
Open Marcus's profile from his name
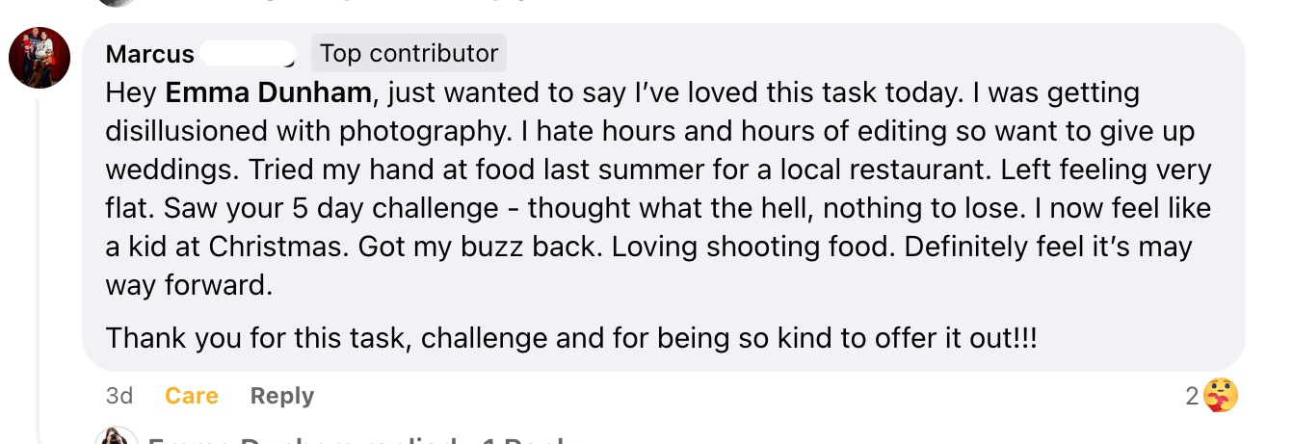coord(149,54)
